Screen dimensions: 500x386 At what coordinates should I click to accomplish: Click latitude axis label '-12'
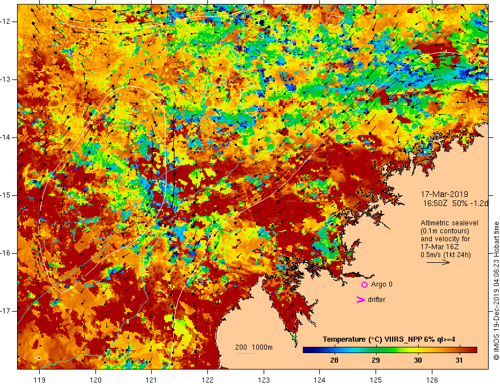tap(6, 22)
